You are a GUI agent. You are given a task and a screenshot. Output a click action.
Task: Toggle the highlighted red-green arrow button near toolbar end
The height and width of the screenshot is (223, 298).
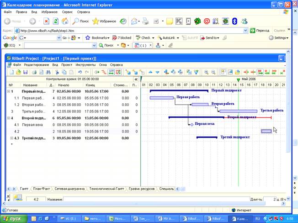[x=260, y=72]
